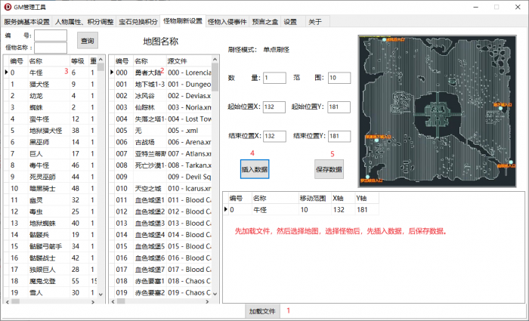Viewport: 529px width, 321px height.
Task: Click the 查询 search button
Action: click(x=88, y=40)
